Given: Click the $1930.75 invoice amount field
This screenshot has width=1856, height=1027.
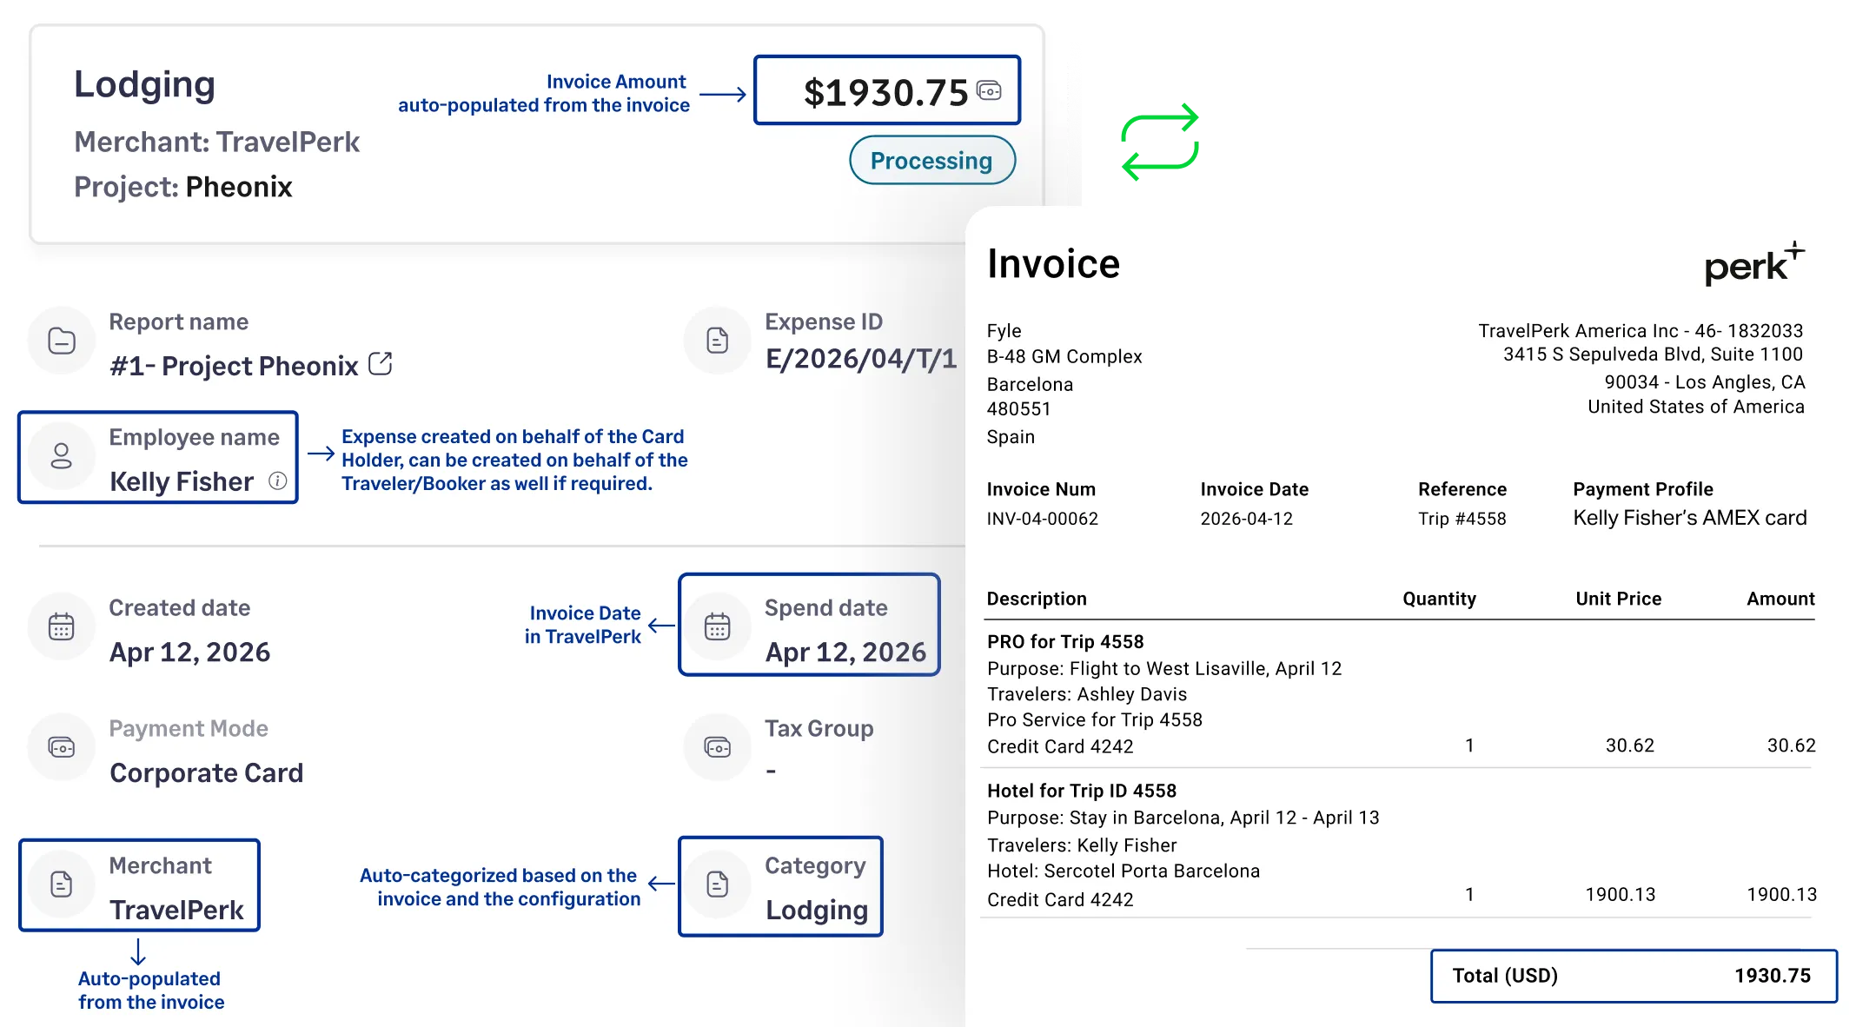Looking at the screenshot, I should 886,90.
